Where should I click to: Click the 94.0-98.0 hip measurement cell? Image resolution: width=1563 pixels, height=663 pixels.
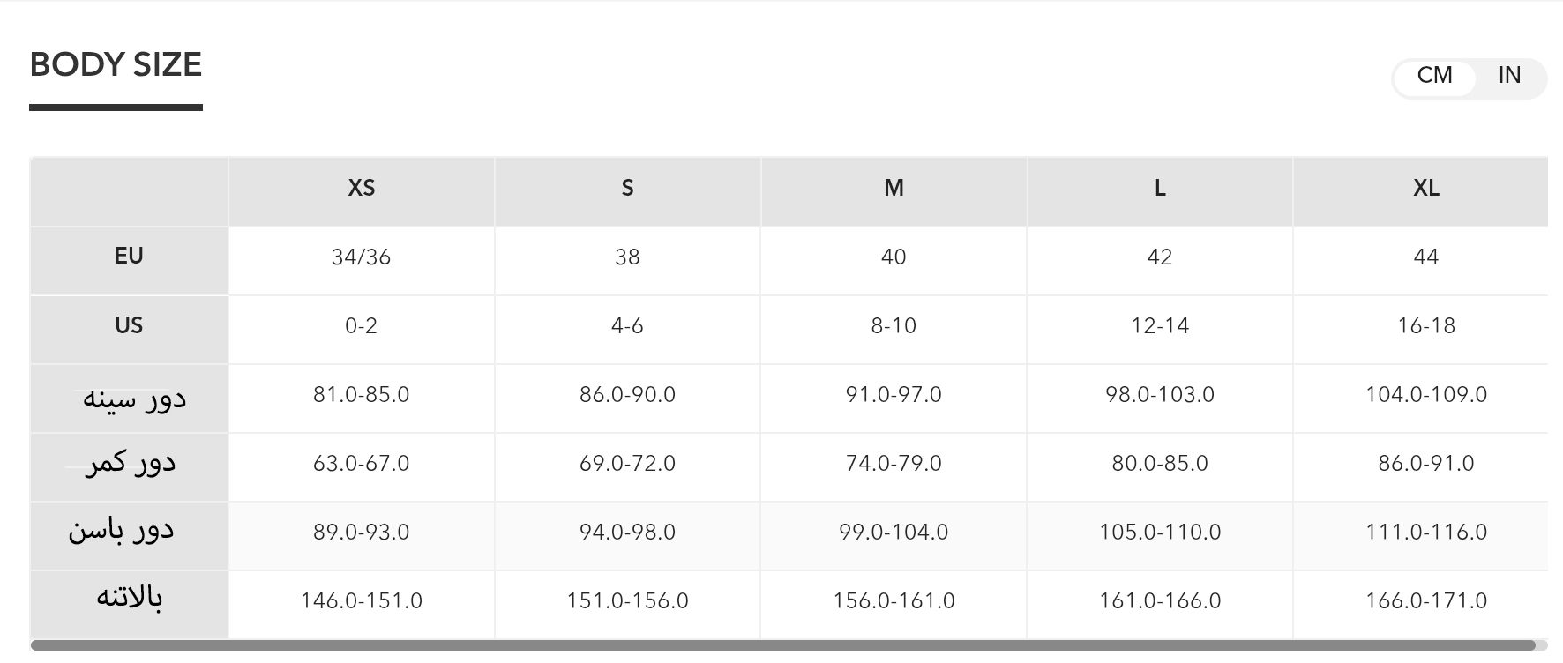point(627,533)
